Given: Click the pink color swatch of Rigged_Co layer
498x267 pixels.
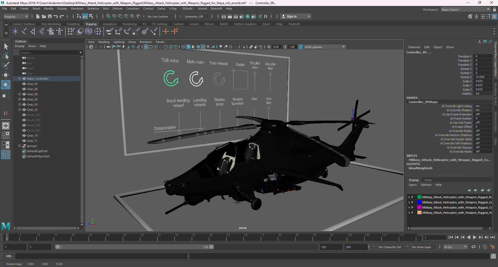Looking at the screenshot, I should [x=419, y=207].
